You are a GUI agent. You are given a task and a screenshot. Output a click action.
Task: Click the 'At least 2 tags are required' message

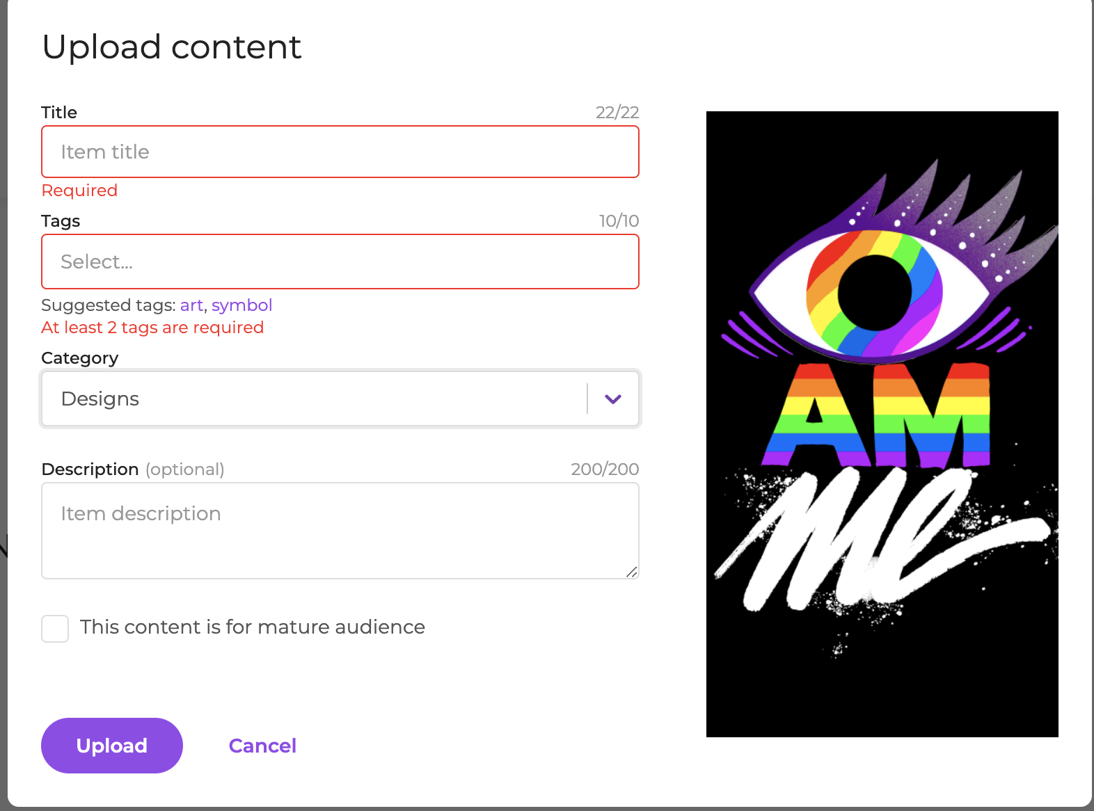pos(152,328)
